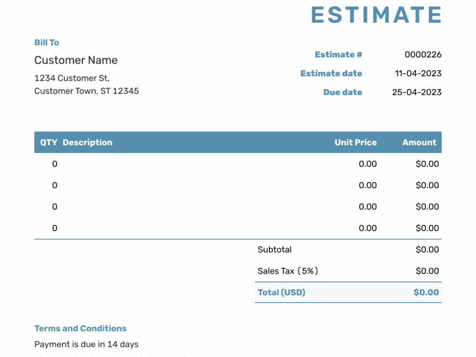Image resolution: width=476 pixels, height=357 pixels.
Task: Click the Subtotal amount value
Action: tap(427, 250)
